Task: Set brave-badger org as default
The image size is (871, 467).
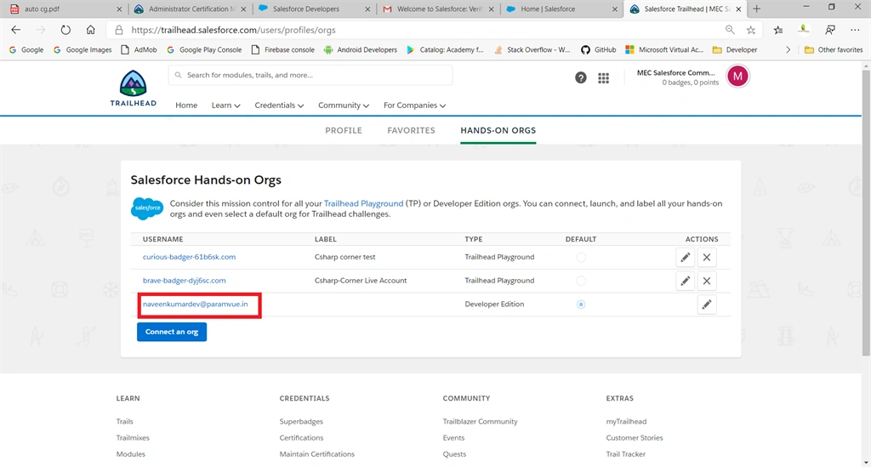Action: tap(580, 281)
